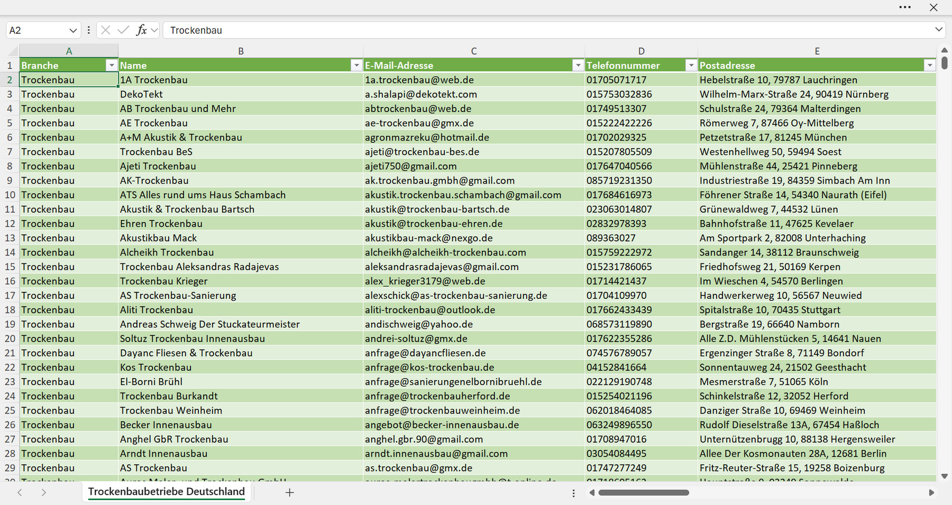Add a new sheet with plus button
The width and height of the screenshot is (952, 505).
click(289, 492)
